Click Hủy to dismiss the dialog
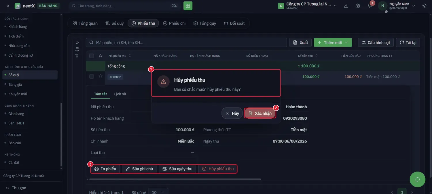 (x=232, y=113)
